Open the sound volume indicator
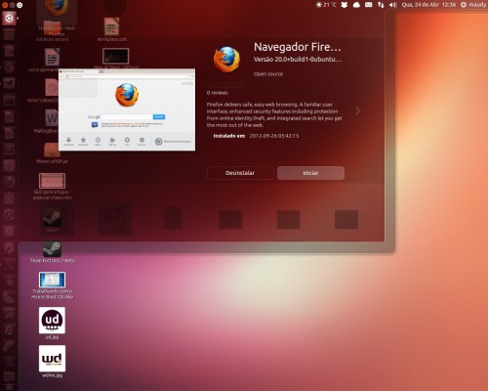 coord(393,5)
